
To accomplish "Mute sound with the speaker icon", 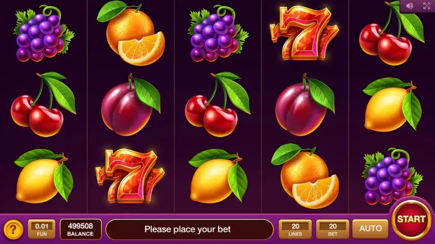I will (x=410, y=6).
